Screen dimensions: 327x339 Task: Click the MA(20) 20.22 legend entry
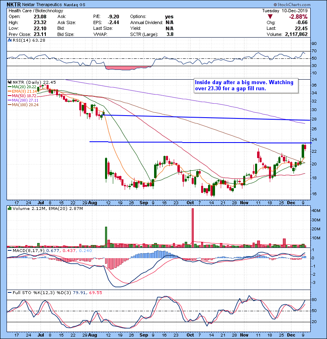(22, 87)
